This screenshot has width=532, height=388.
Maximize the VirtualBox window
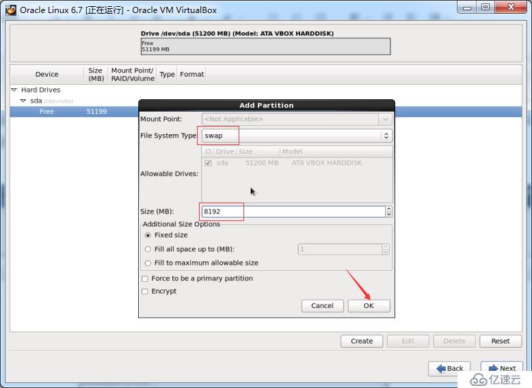click(x=486, y=7)
